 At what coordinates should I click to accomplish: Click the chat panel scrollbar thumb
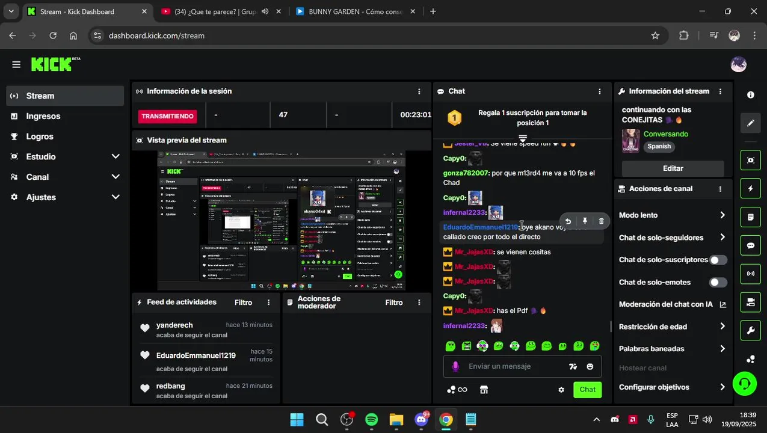[x=611, y=327]
